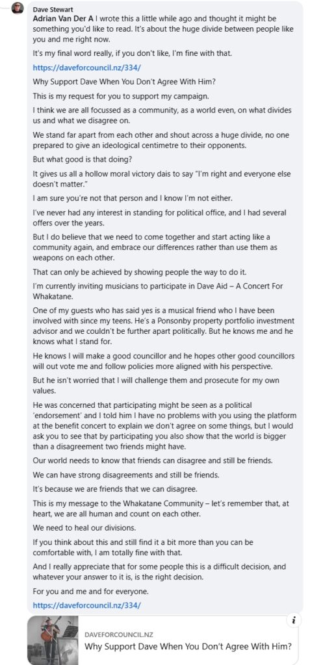Click the info icon on link preview
Image resolution: width=310 pixels, height=665 pixels.
click(294, 620)
